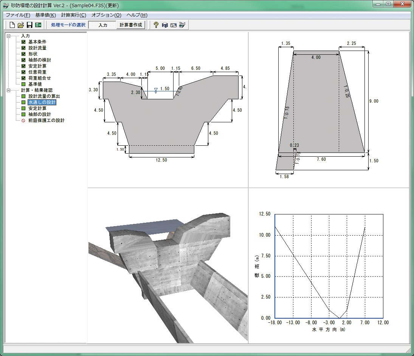Click the side cross-section dam drawing

327,110
